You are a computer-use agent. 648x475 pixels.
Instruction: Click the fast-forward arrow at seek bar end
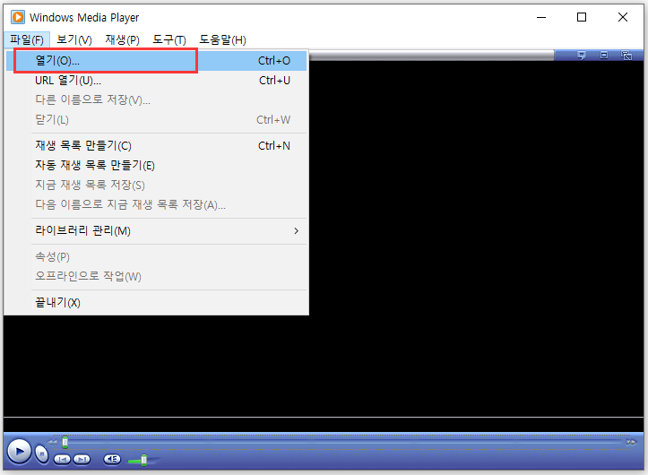tap(631, 443)
